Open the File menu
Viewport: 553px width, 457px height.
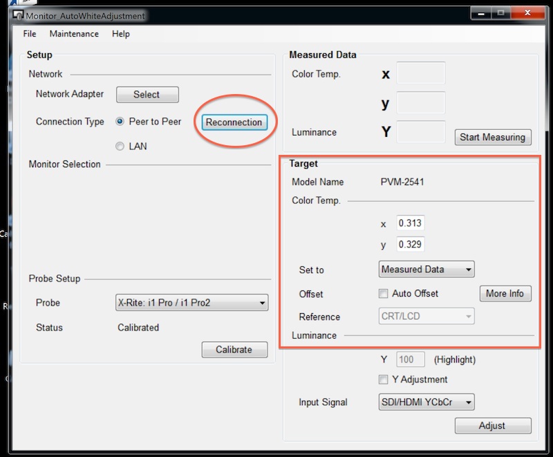(x=30, y=34)
